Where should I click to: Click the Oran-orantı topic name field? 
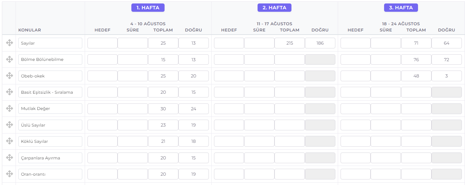pos(50,174)
